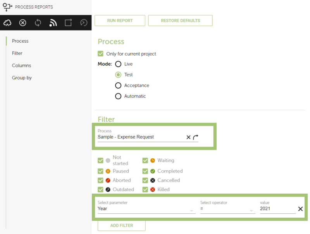Viewport: 310px width, 234px height.
Task: Click the RSS feed icon in toolbar
Action: tap(53, 23)
